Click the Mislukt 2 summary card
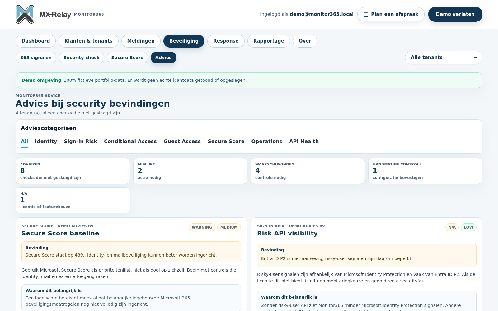 pyautogui.click(x=190, y=171)
